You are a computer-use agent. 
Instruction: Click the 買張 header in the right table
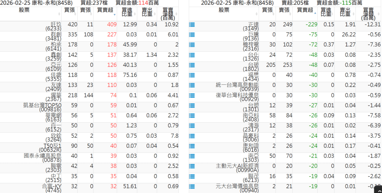(x=267, y=10)
